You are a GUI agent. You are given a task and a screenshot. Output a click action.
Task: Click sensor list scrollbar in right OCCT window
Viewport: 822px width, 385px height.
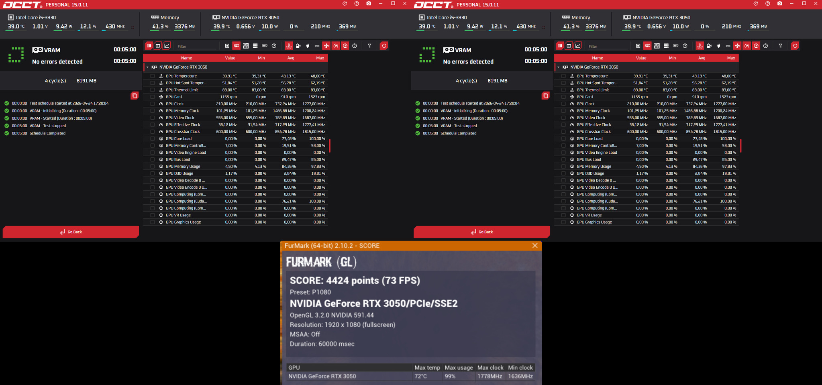(x=740, y=145)
